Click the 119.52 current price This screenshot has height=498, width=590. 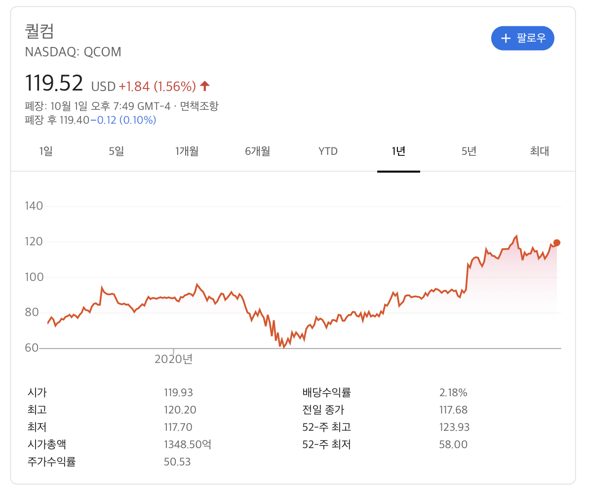click(54, 83)
